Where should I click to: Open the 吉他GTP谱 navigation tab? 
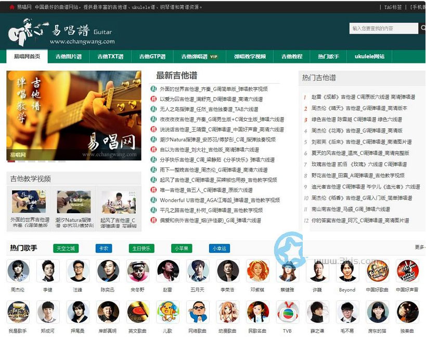pos(152,57)
